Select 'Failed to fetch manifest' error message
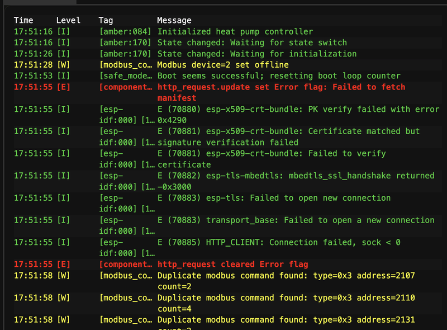Image resolution: width=447 pixels, height=330 pixels. point(281,92)
